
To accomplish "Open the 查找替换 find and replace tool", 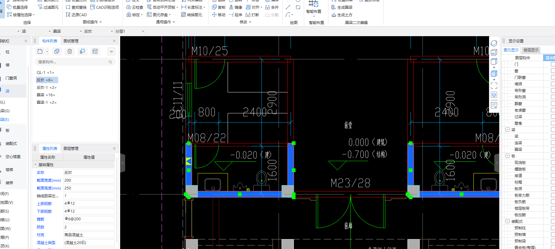I will click(x=76, y=7).
